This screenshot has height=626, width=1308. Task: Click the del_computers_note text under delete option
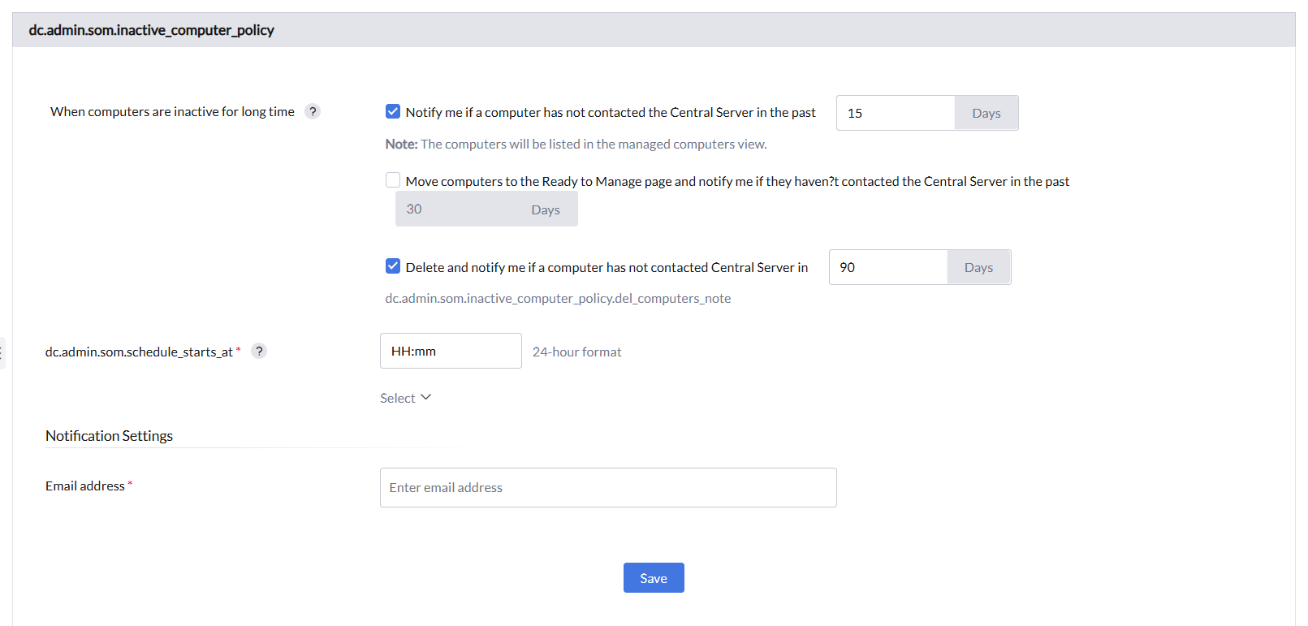pyautogui.click(x=558, y=299)
